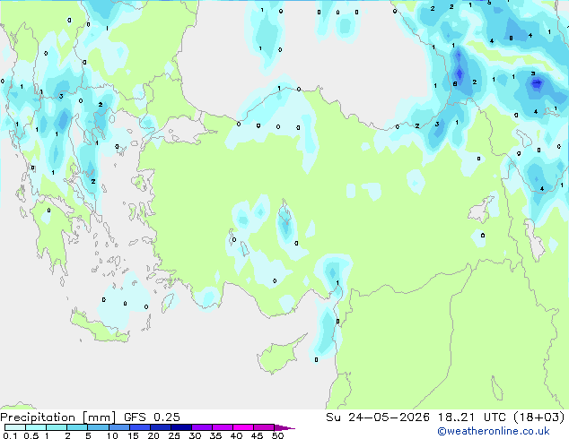Screen dimensions: 569x439
Task: Select the "GFS 0.25" model label
Action: [152, 417]
